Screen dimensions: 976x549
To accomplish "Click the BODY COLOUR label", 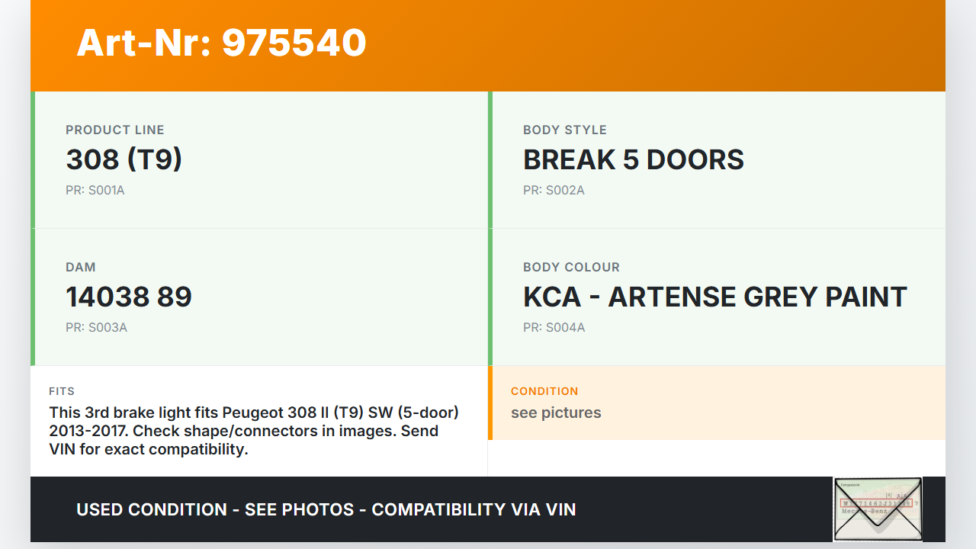I will point(571,267).
